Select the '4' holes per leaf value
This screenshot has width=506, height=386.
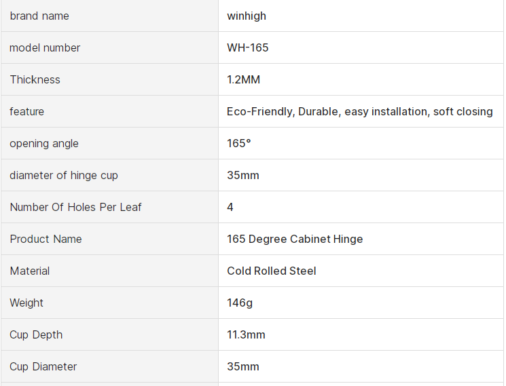point(230,207)
